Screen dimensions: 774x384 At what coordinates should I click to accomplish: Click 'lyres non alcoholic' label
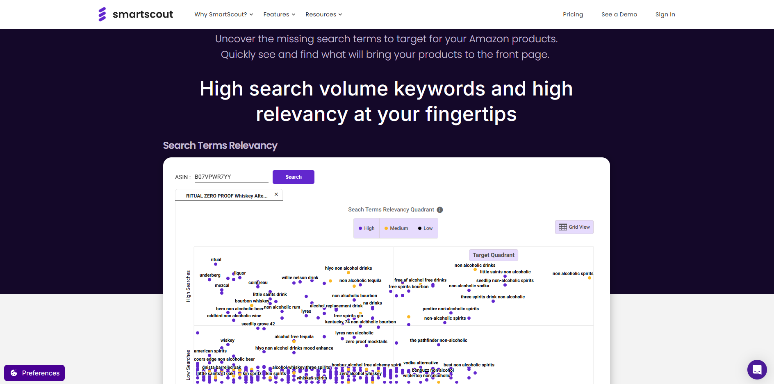(x=354, y=333)
